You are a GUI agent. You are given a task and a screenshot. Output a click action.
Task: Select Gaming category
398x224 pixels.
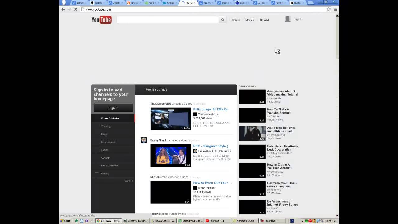coord(113,173)
